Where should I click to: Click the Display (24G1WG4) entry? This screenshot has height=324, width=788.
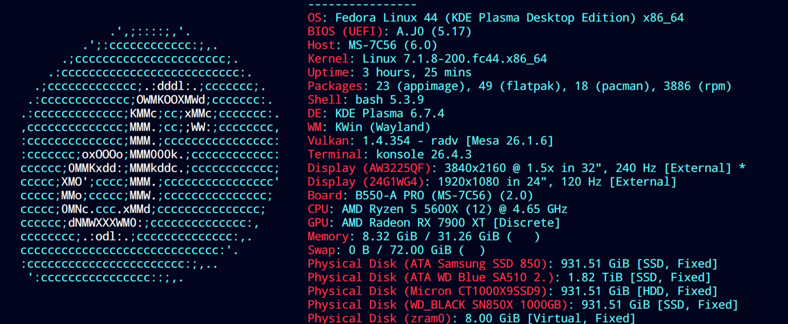(x=492, y=182)
